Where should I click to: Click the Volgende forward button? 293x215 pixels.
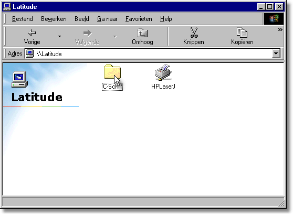click(x=87, y=37)
